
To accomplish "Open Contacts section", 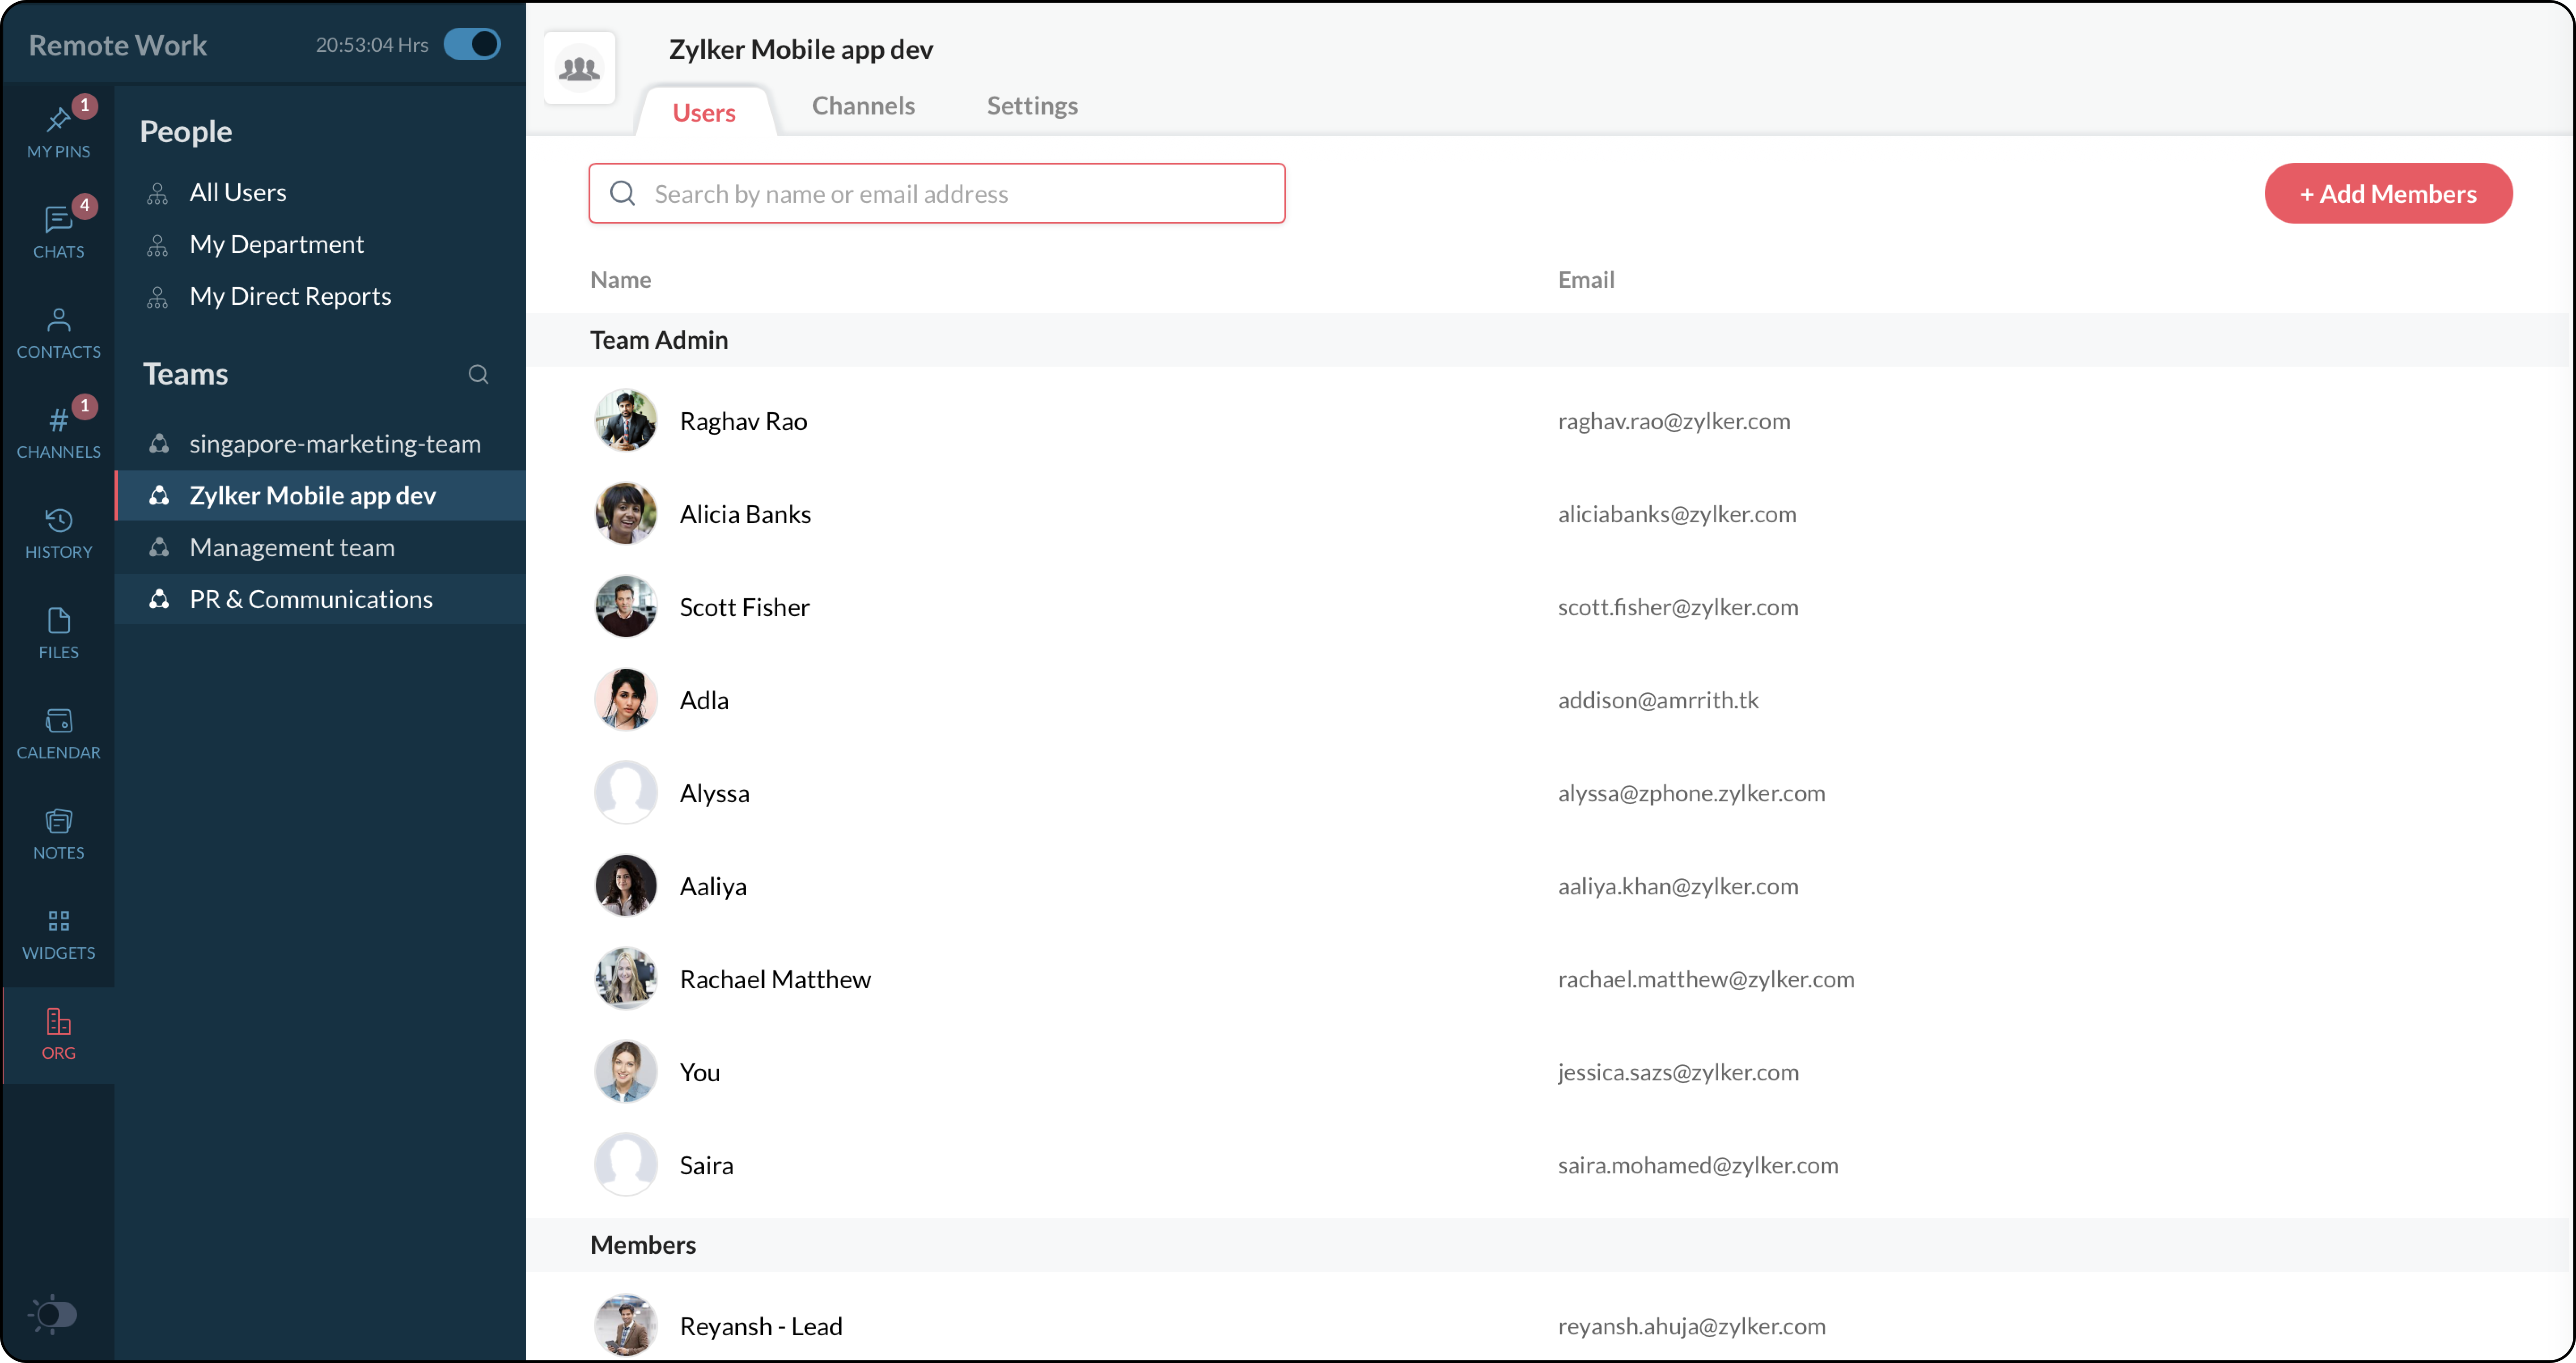I will (58, 333).
